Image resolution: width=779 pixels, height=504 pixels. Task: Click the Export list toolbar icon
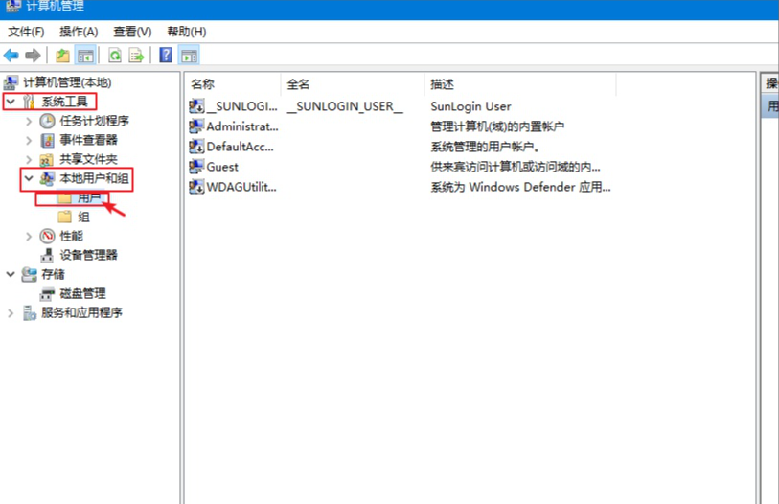137,56
